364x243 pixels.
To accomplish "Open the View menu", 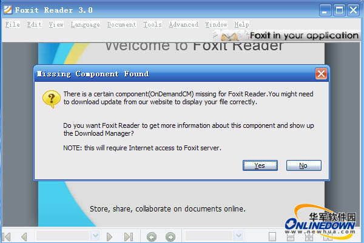I will coord(56,24).
